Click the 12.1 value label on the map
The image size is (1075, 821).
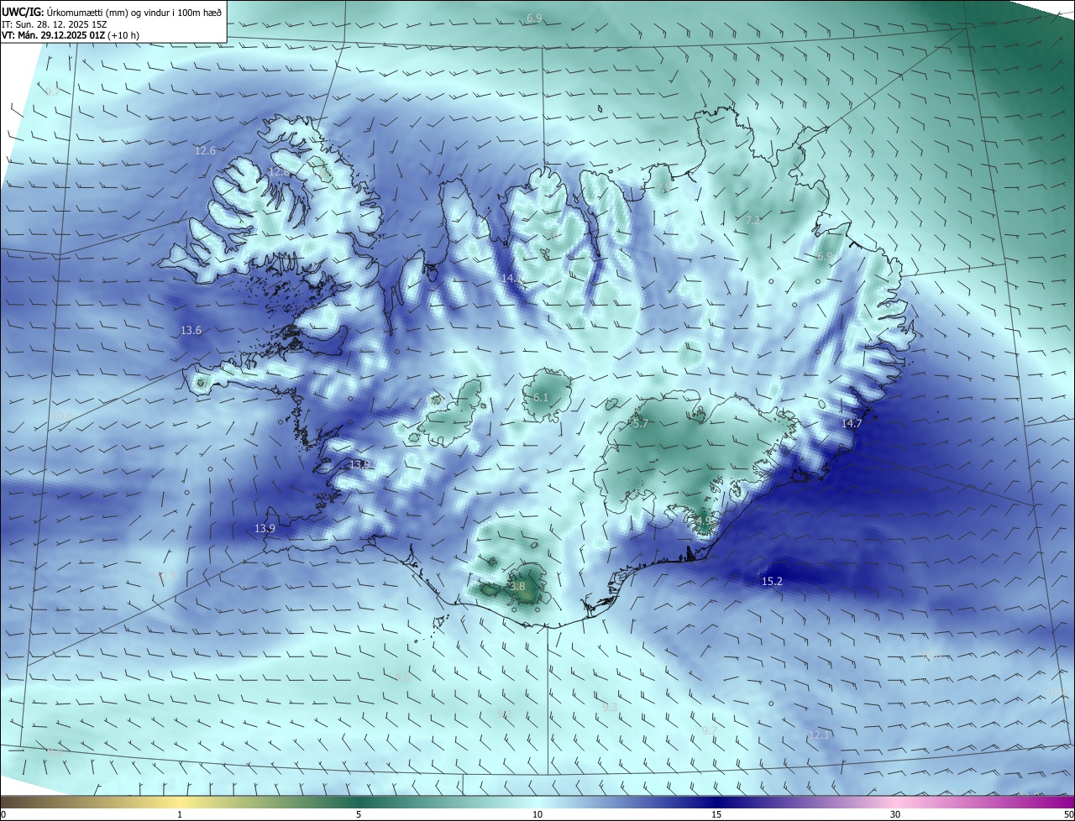pyautogui.click(x=819, y=735)
